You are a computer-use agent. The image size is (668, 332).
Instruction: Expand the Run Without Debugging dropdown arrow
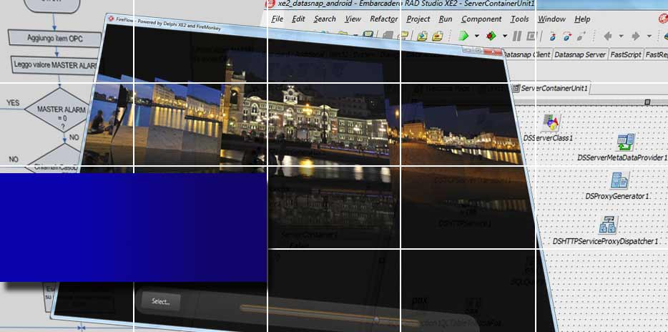pyautogui.click(x=504, y=35)
